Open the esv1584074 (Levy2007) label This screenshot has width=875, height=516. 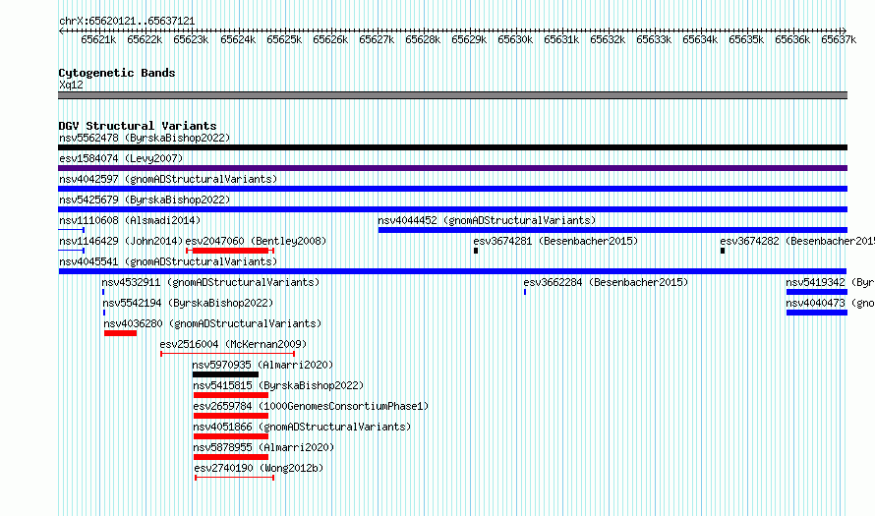click(x=121, y=158)
